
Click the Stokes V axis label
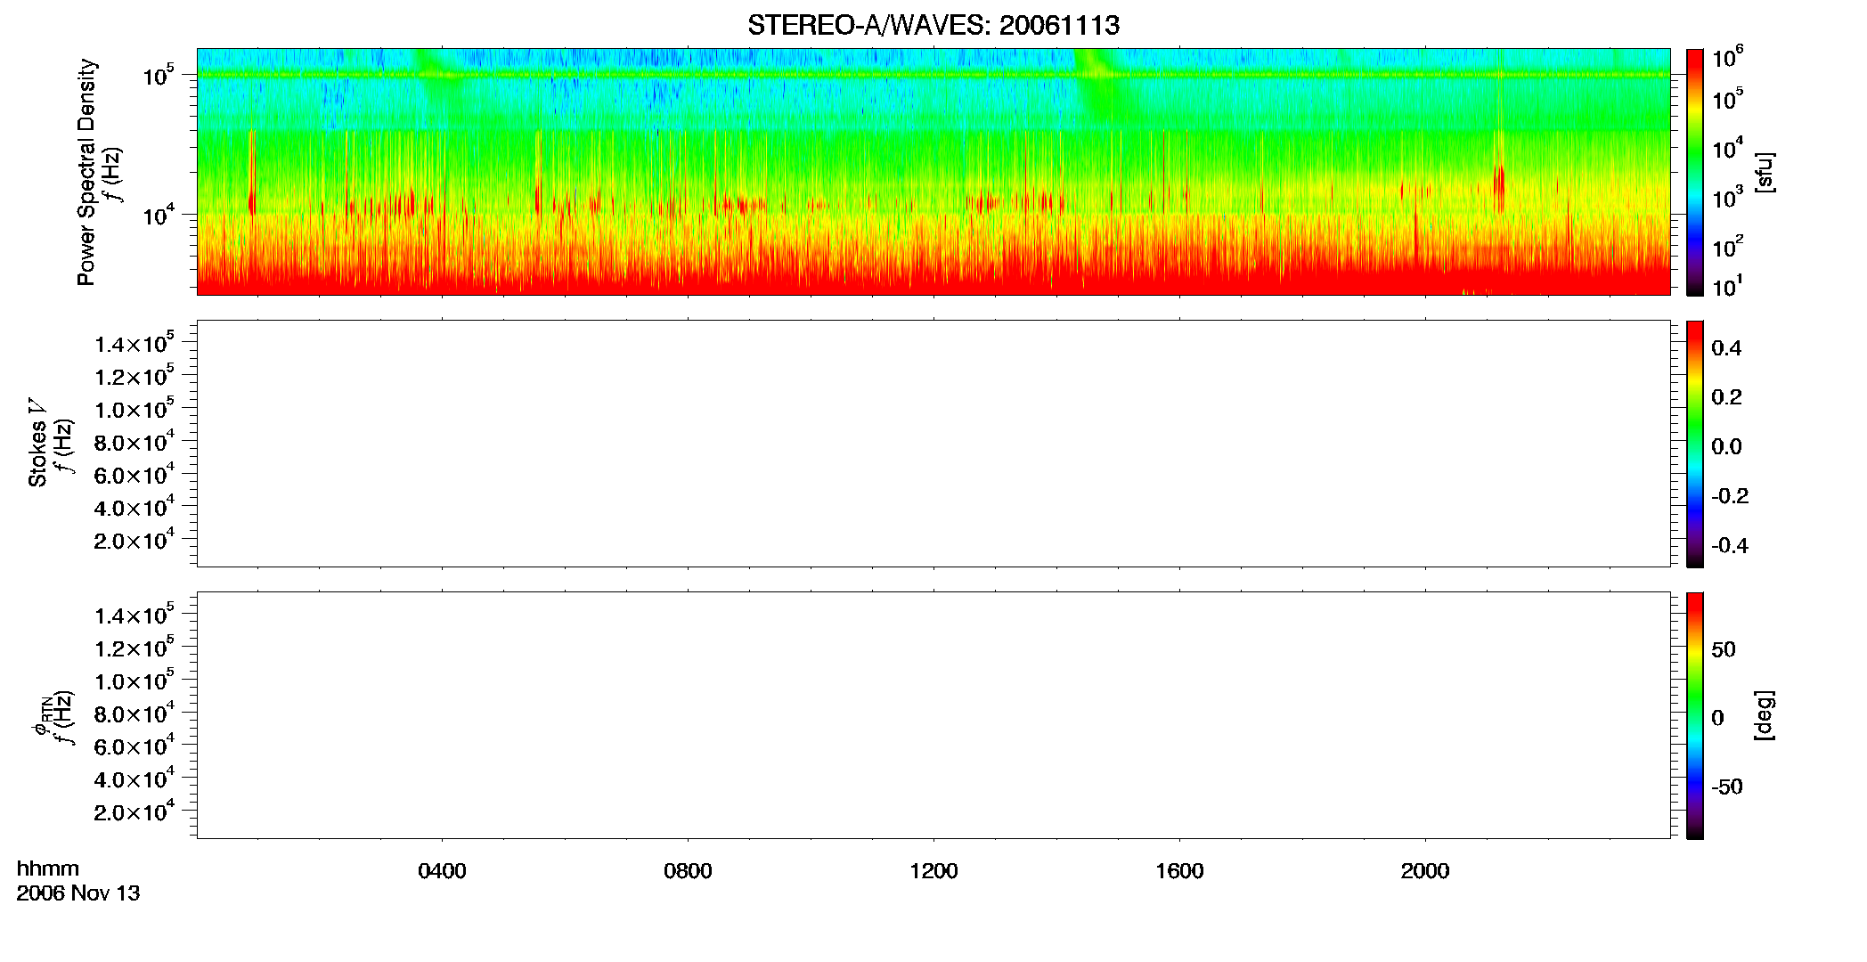coord(37,443)
